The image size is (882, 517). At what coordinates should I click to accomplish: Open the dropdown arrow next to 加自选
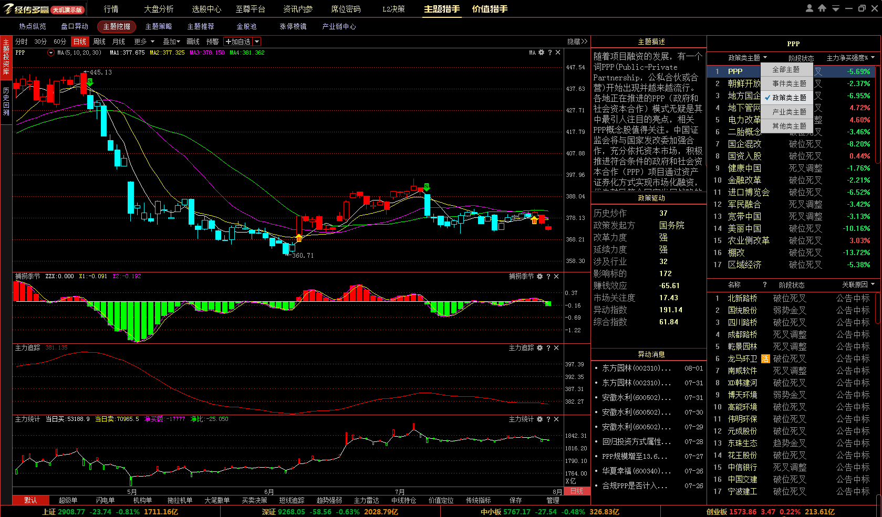(257, 41)
